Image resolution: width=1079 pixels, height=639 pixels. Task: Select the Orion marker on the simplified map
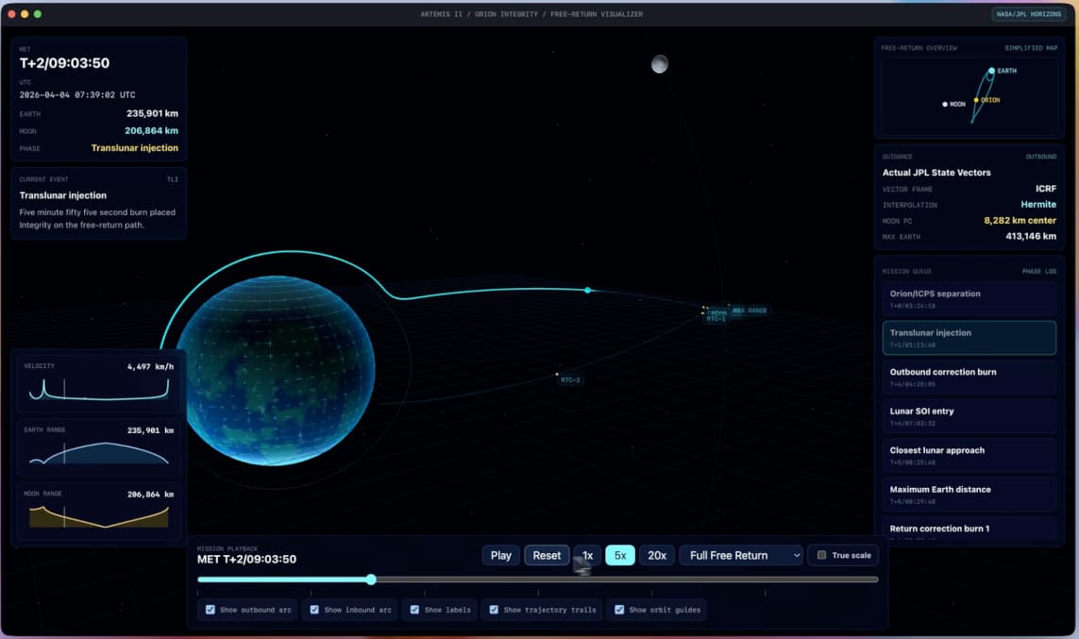click(x=975, y=98)
